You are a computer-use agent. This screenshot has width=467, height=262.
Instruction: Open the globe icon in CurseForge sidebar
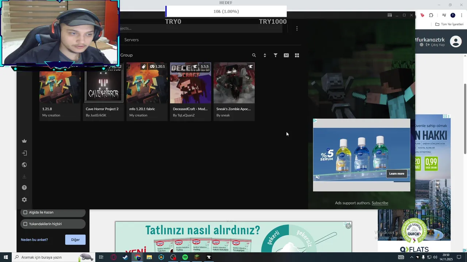pos(24,165)
